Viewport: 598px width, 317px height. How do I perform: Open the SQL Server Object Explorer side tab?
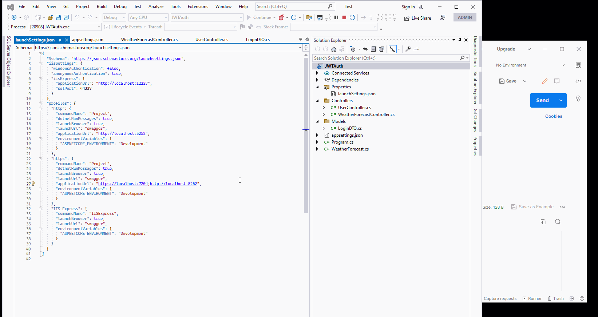(x=9, y=61)
